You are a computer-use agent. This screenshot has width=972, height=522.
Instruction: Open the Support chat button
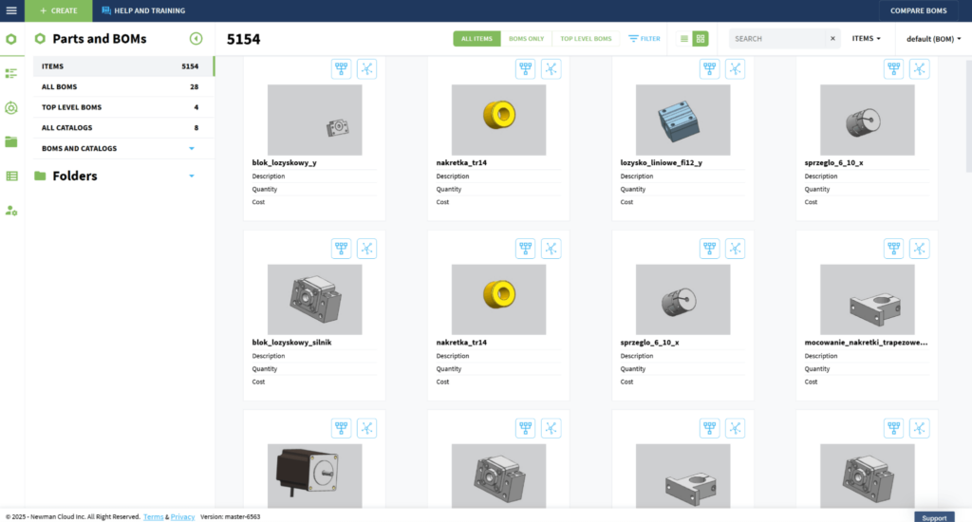pos(934,517)
